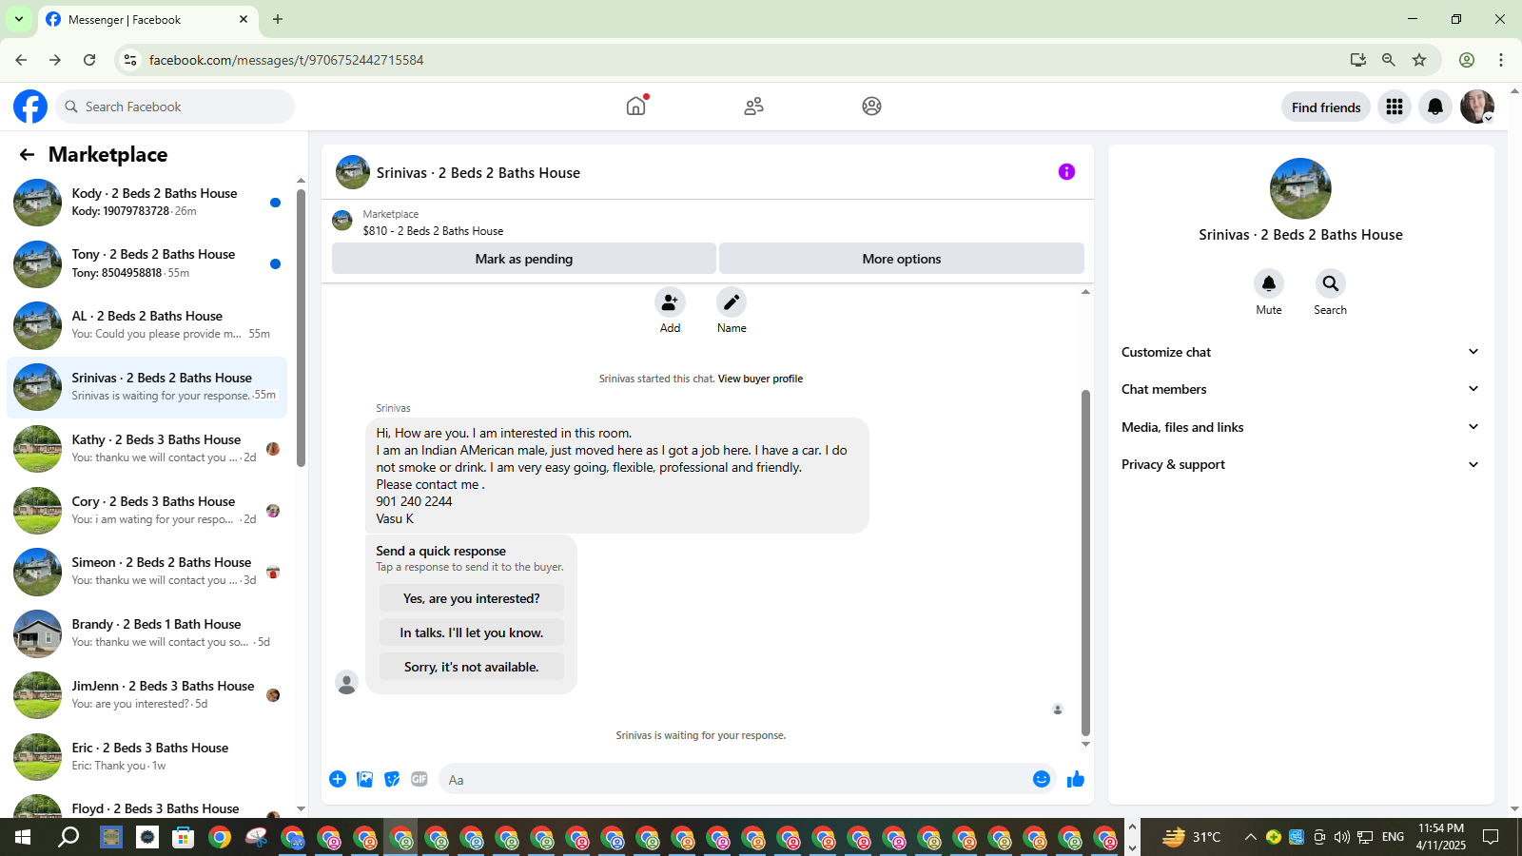Open the emoji picker in the message box
This screenshot has height=856, width=1522.
1042,780
